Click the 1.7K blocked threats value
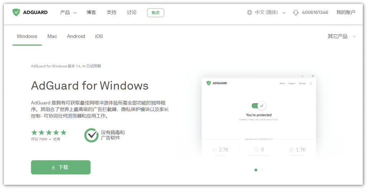The image size is (367, 189). pyautogui.click(x=301, y=150)
